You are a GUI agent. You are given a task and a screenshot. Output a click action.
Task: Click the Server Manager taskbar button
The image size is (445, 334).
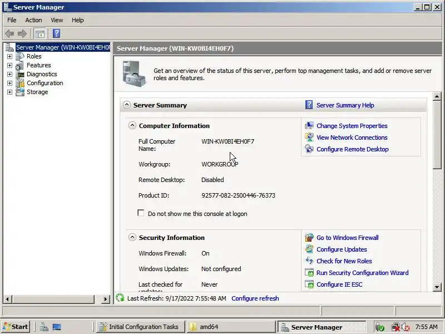(x=322, y=327)
